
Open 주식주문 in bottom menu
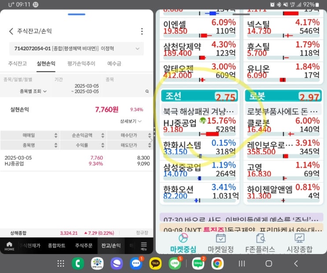click(x=84, y=246)
